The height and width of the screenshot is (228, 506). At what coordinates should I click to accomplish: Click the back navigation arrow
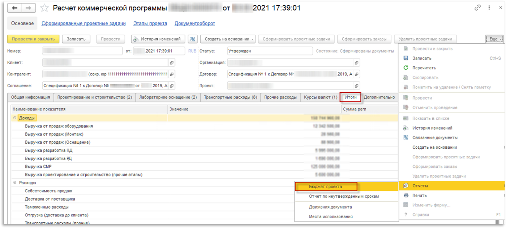[15, 8]
